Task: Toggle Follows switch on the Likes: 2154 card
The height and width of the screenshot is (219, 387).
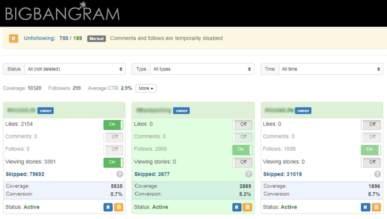Action: click(x=113, y=150)
